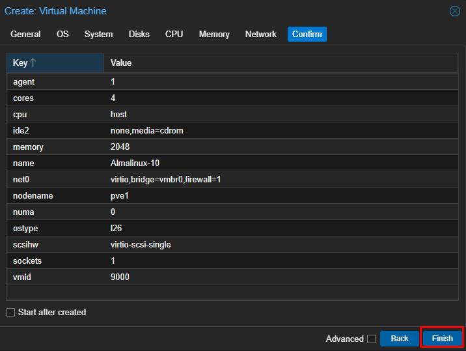Select the cores row key
This screenshot has height=351, width=466.
pyautogui.click(x=55, y=98)
